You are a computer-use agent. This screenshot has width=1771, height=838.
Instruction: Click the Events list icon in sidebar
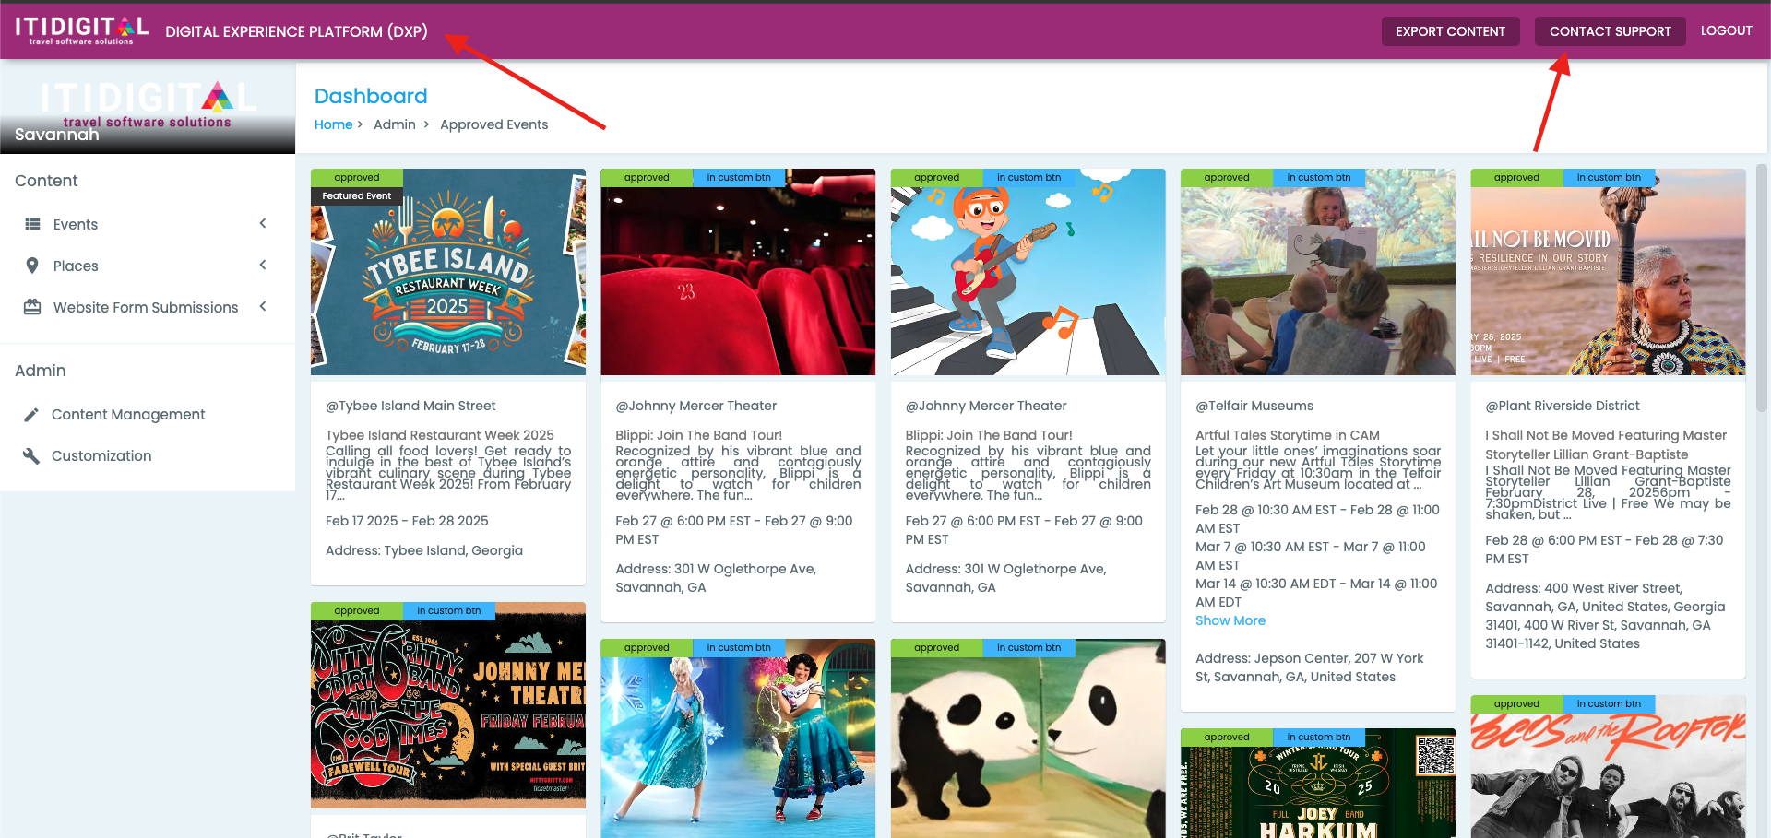pyautogui.click(x=32, y=224)
